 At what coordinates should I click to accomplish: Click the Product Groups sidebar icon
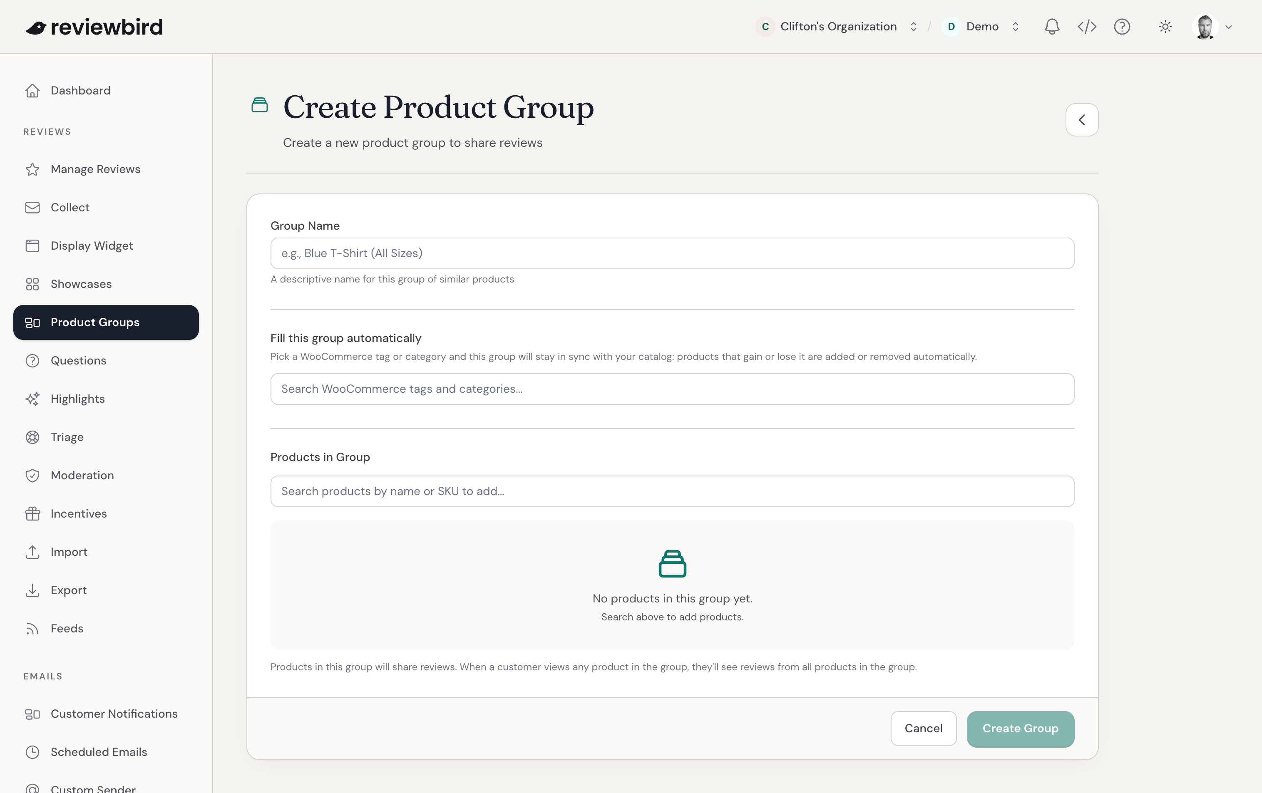pyautogui.click(x=32, y=322)
